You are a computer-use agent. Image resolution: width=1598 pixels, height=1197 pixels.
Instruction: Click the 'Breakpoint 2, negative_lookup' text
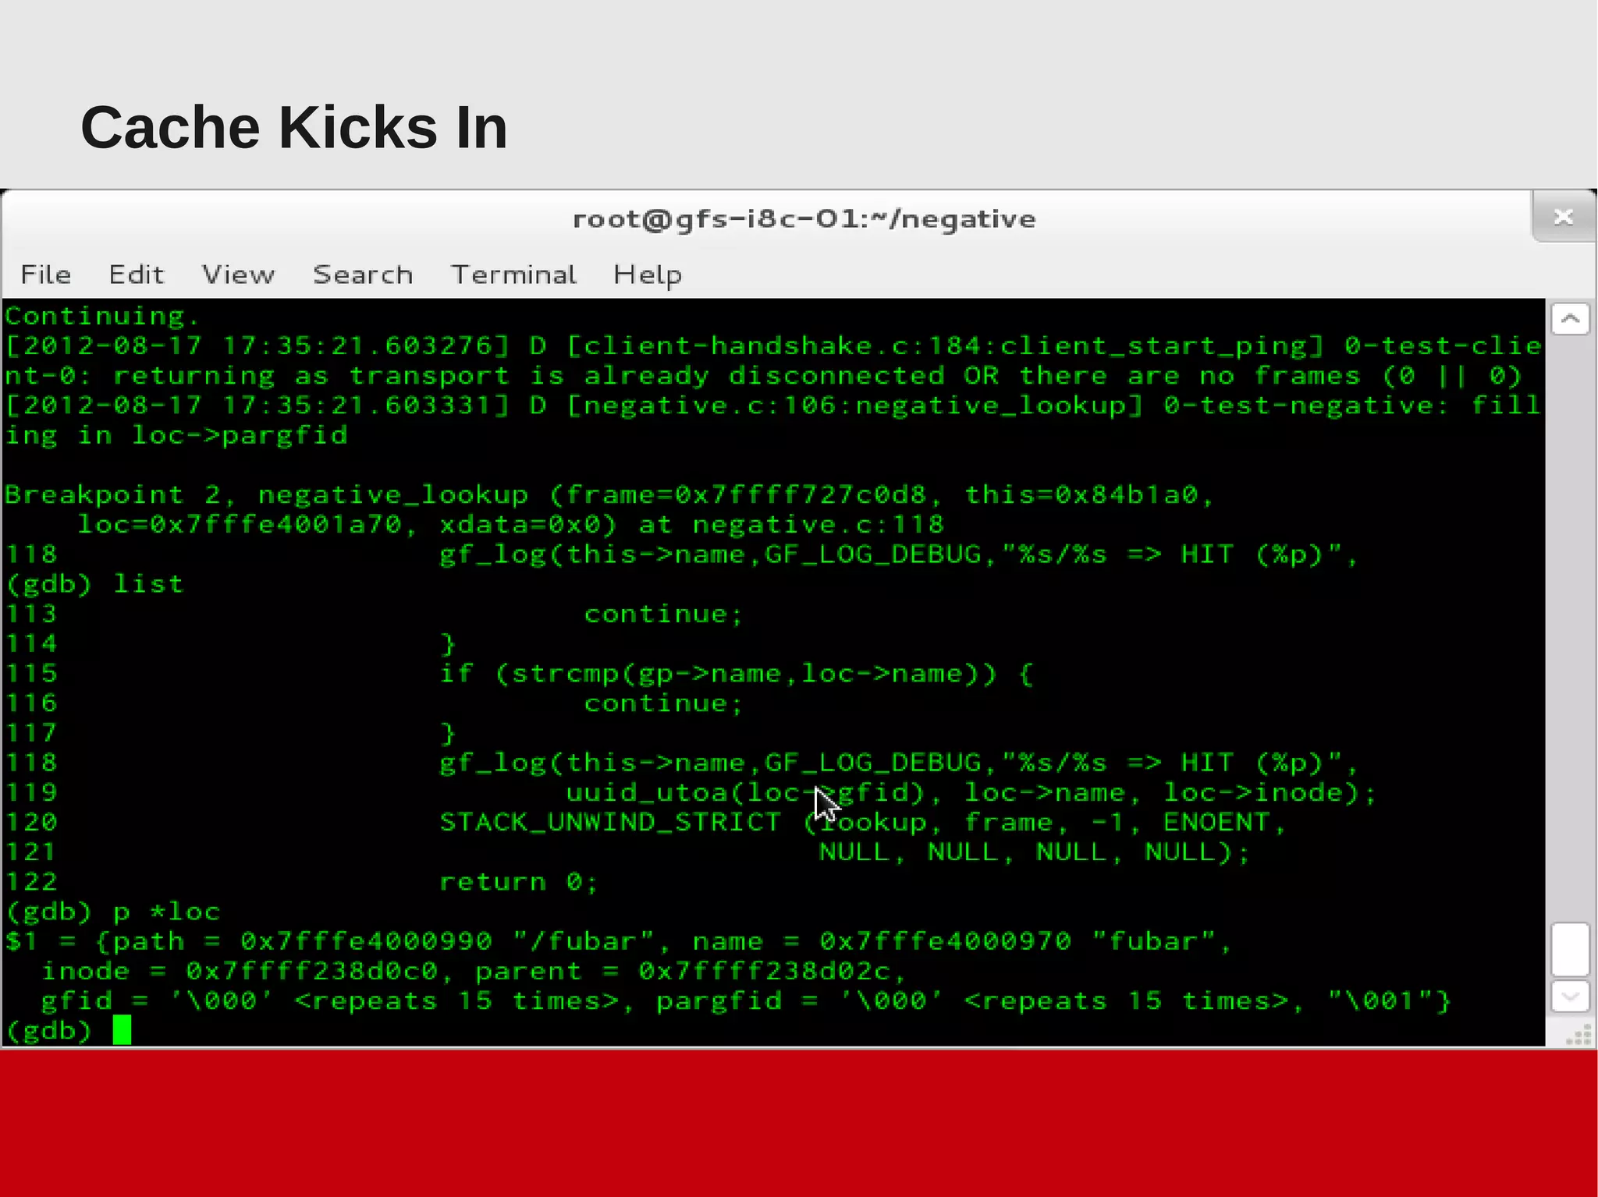266,495
